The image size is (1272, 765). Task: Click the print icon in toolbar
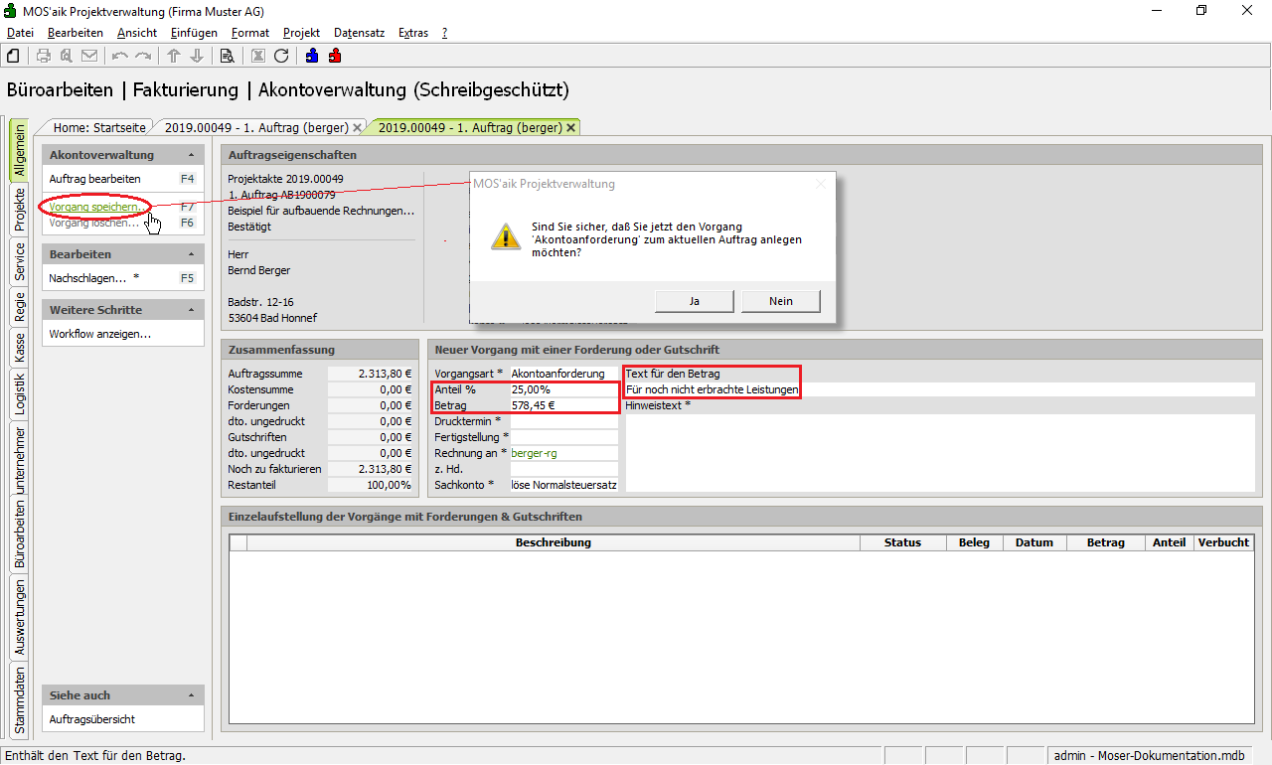coord(44,56)
